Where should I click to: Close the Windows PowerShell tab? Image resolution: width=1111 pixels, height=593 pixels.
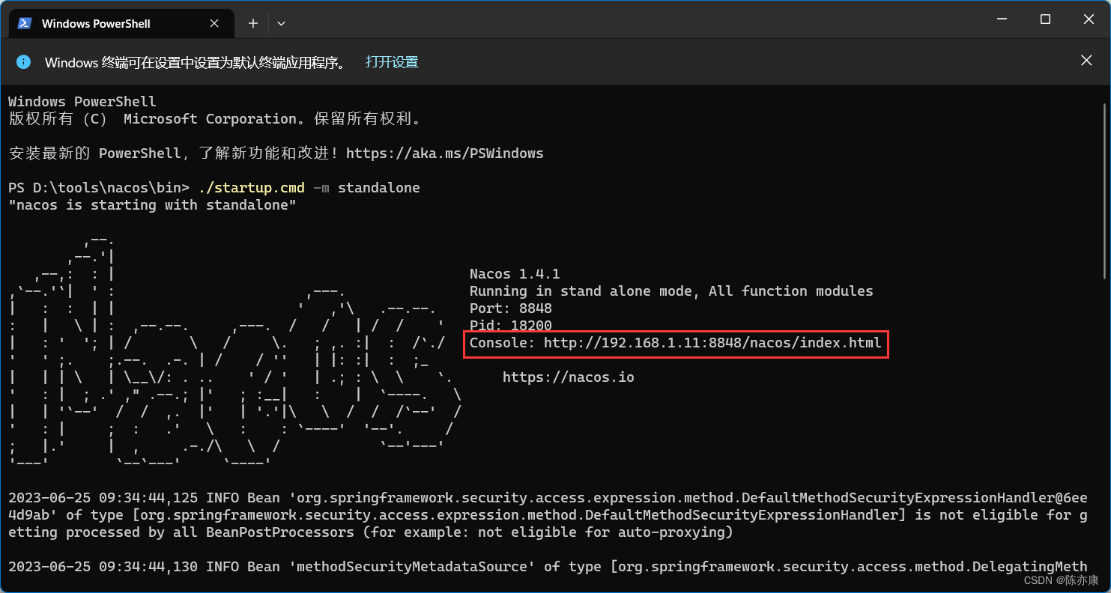(x=214, y=23)
